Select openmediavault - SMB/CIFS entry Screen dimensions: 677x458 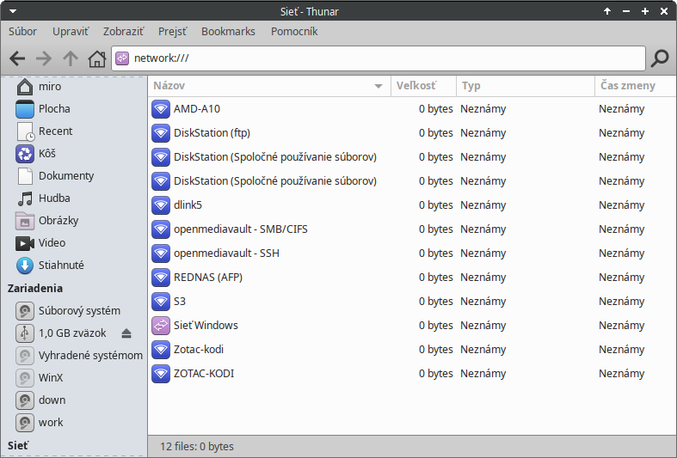[x=241, y=229]
